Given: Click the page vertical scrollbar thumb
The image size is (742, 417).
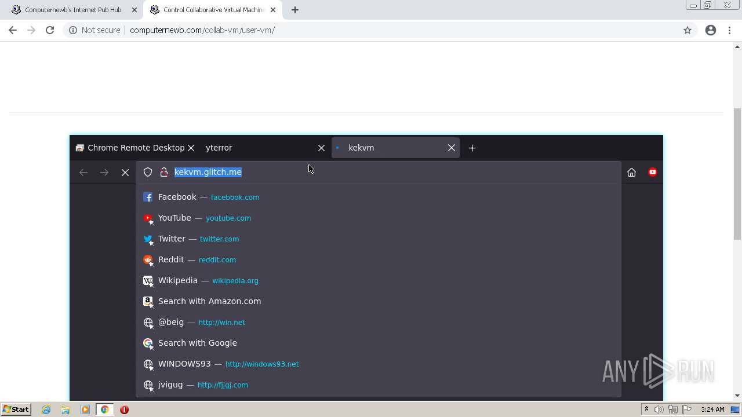Looking at the screenshot, I should (x=737, y=174).
